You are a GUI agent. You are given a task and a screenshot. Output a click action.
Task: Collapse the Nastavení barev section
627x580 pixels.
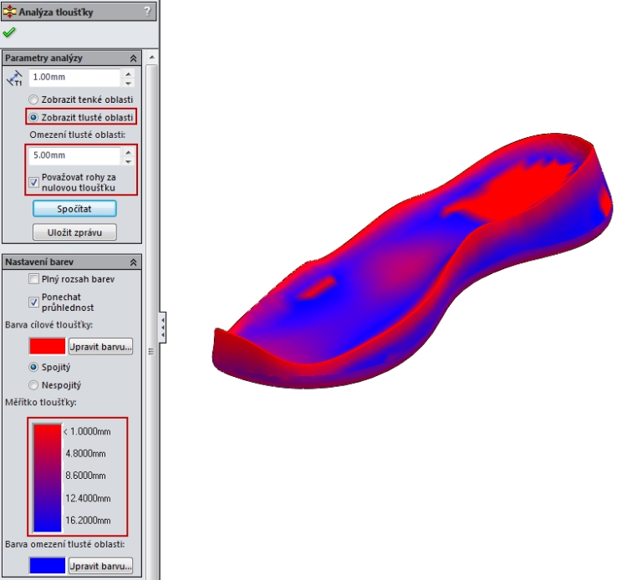(x=133, y=262)
